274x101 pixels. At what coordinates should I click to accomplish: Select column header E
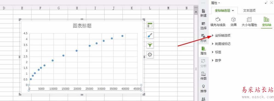[22, 8]
